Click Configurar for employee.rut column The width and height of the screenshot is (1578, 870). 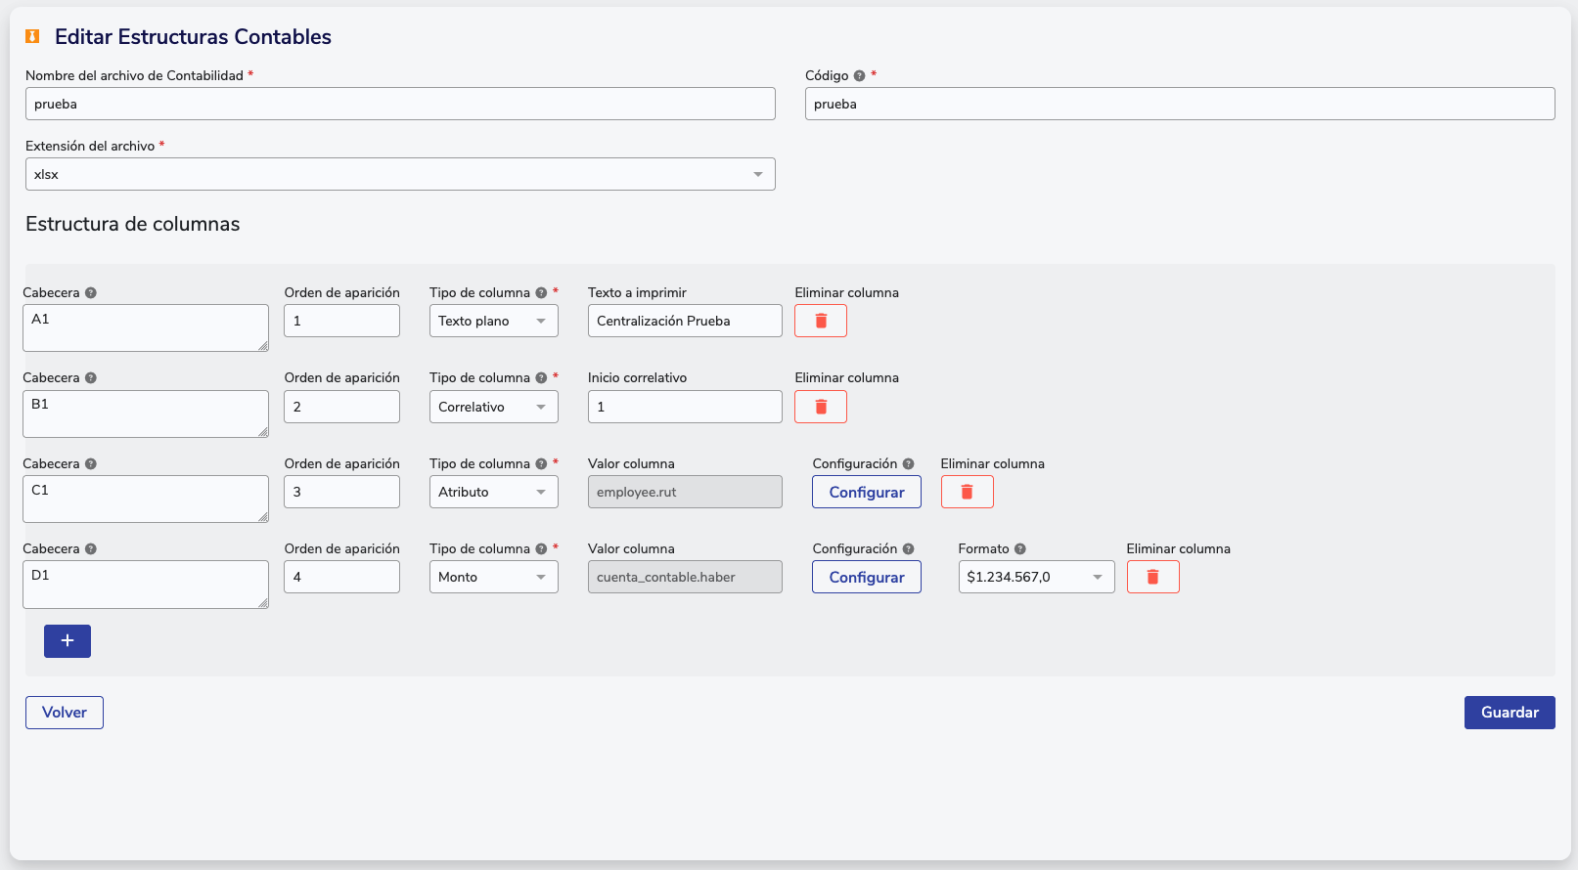pos(866,492)
